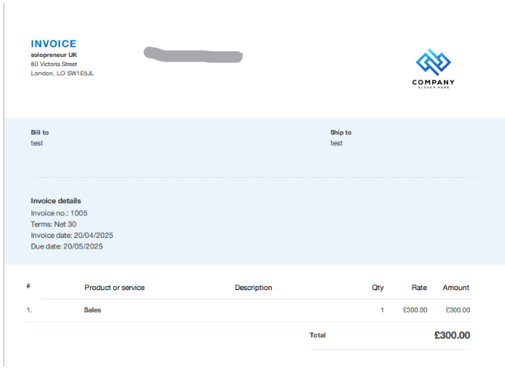The image size is (505, 374).
Task: Click the Product or service column header
Action: (115, 288)
